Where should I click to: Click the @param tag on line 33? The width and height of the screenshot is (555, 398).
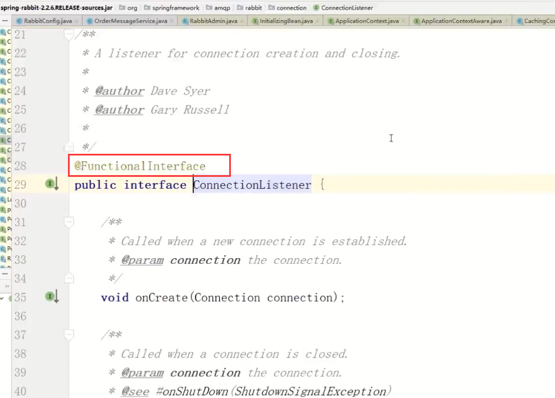click(142, 260)
